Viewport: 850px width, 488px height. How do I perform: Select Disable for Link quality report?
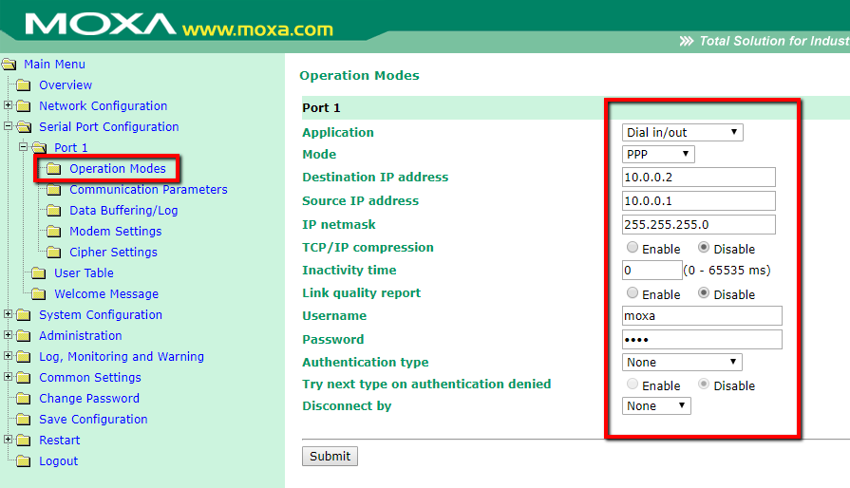coord(704,293)
